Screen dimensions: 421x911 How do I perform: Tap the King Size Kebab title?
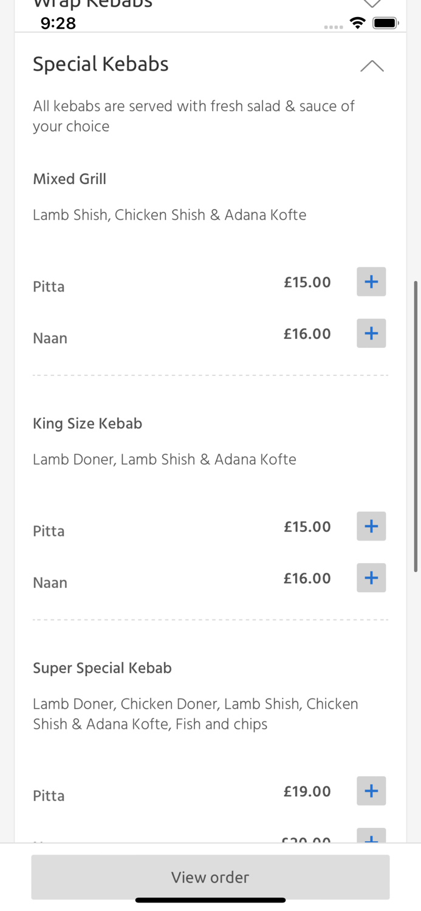click(x=87, y=423)
